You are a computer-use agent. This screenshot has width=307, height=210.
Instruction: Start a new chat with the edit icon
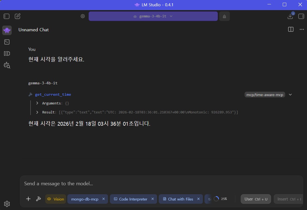(x=17, y=16)
